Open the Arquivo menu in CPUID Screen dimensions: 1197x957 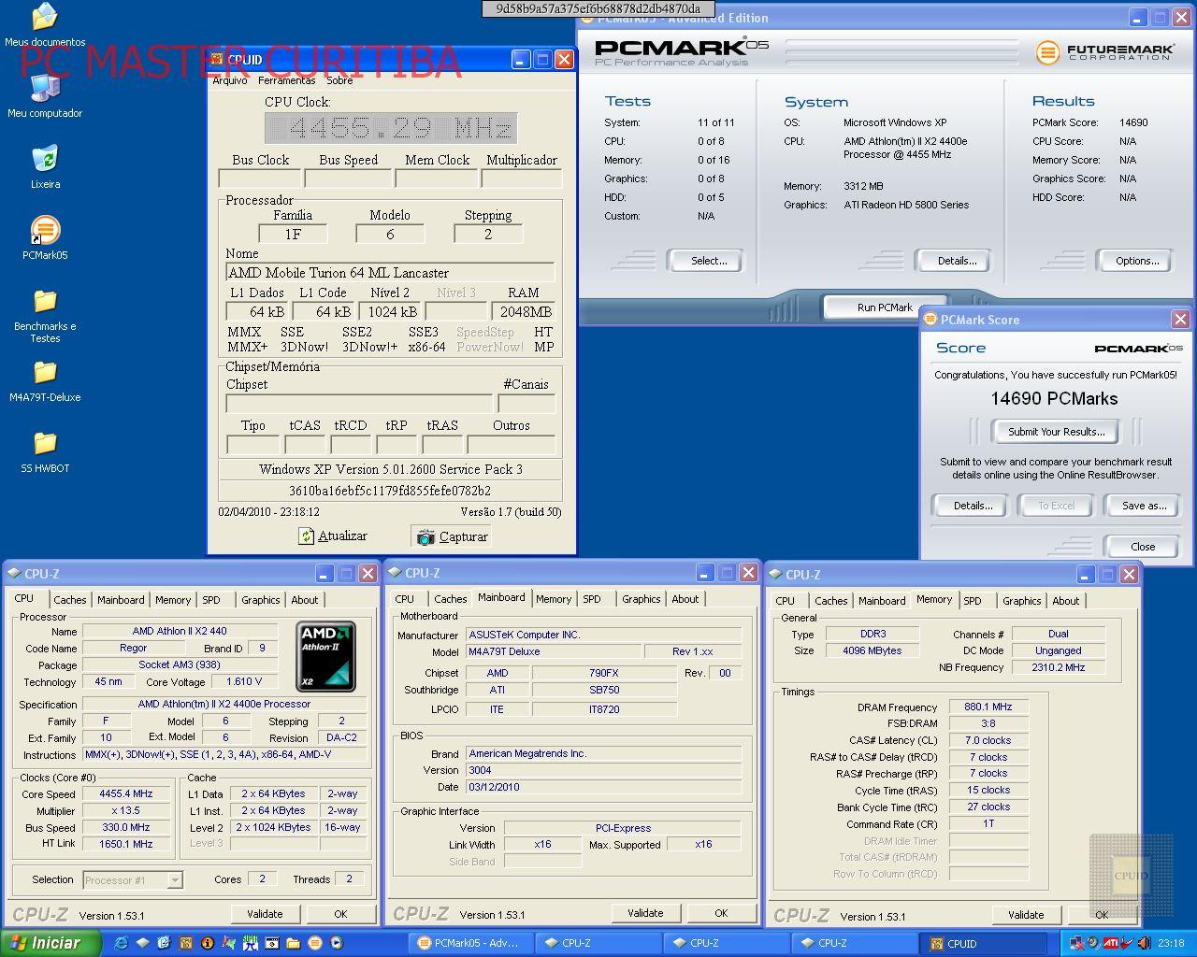coord(230,80)
